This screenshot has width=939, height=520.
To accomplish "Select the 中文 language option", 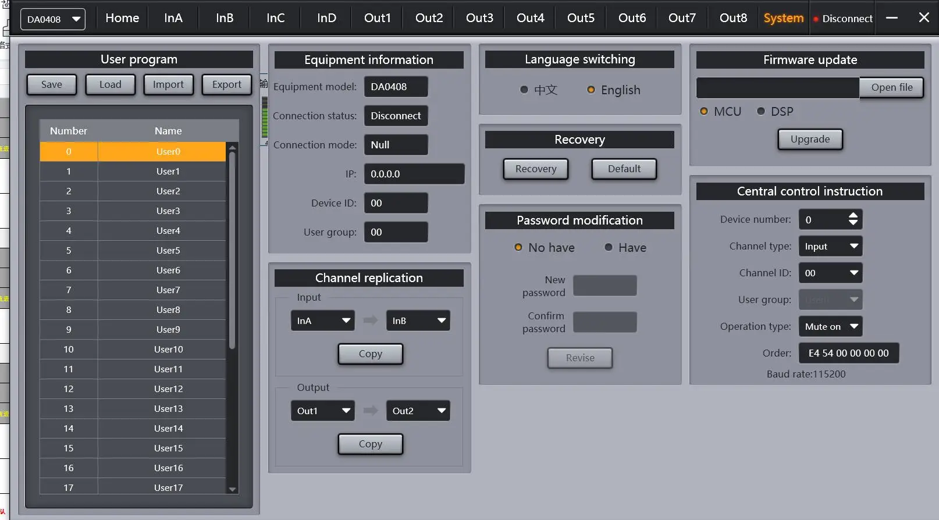I will tap(524, 90).
